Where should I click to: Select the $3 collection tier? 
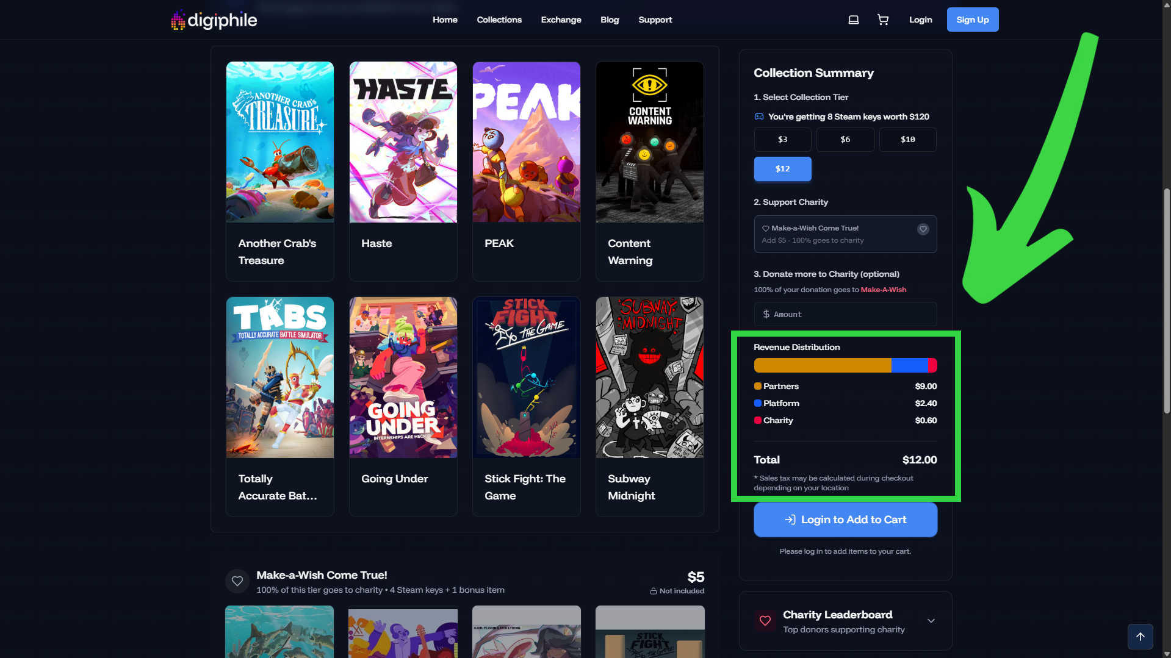[x=782, y=140]
